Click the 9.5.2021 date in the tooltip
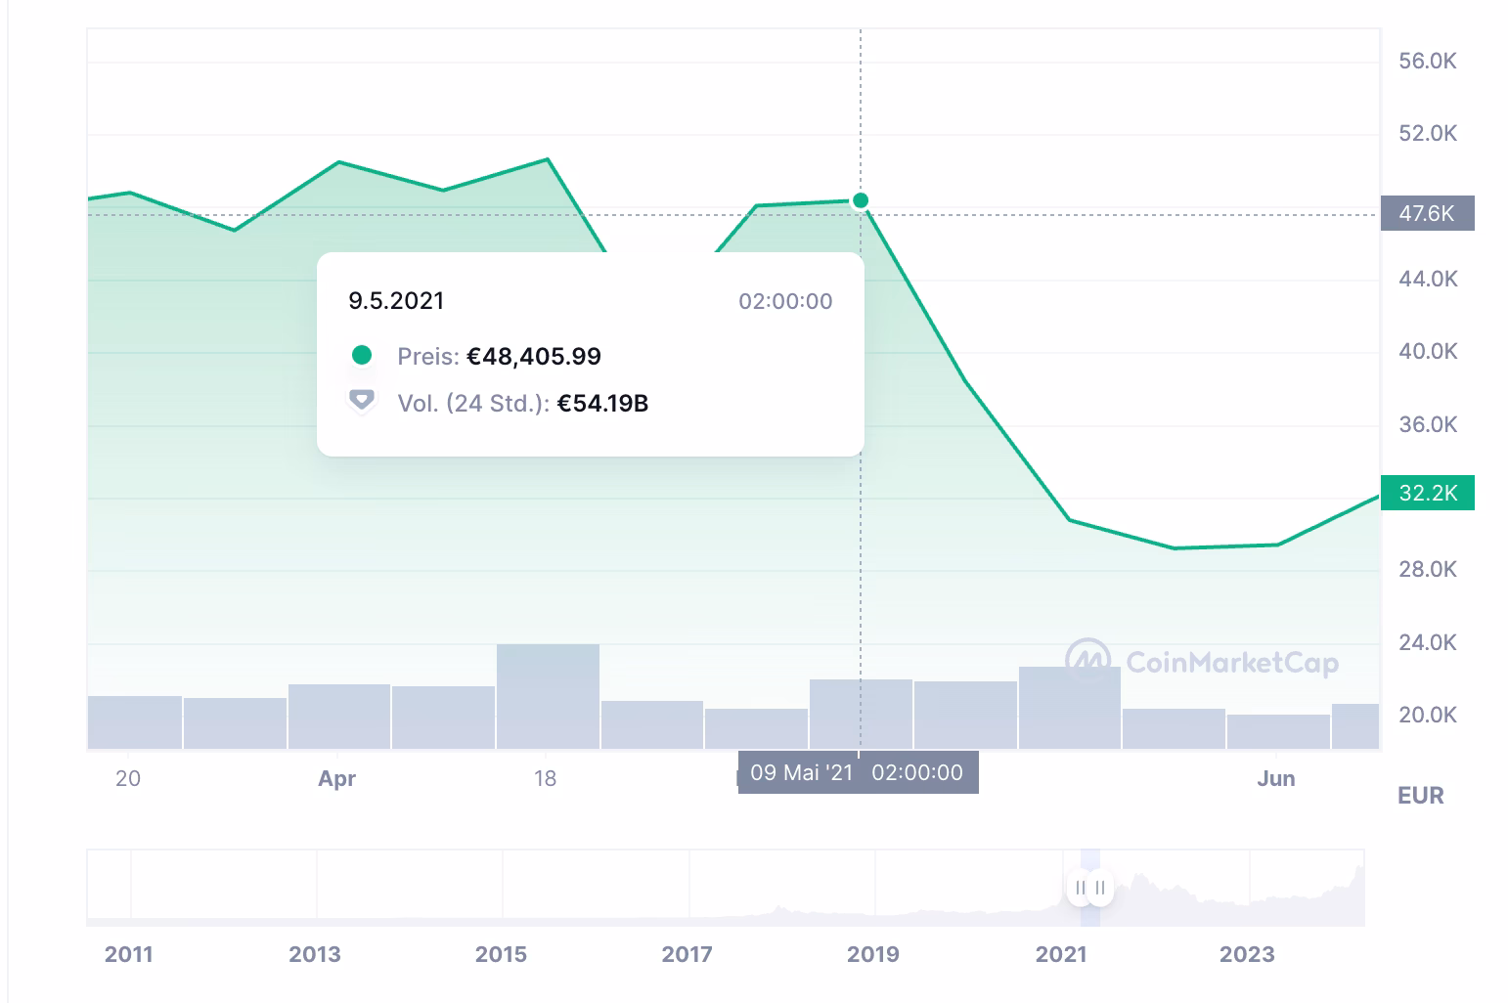Image resolution: width=1508 pixels, height=1003 pixels. coord(396,300)
